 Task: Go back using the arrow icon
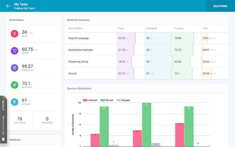pyautogui.click(x=8, y=6)
